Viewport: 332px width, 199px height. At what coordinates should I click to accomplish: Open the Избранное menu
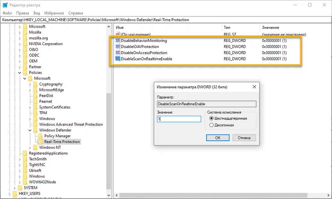coord(54,13)
